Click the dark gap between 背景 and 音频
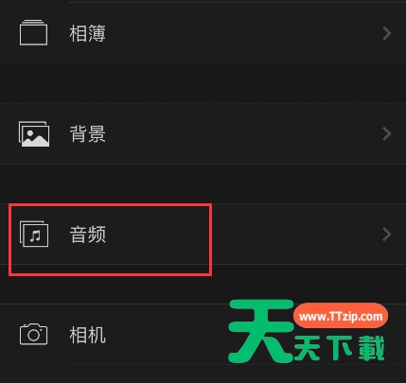406x383 pixels. (x=203, y=183)
